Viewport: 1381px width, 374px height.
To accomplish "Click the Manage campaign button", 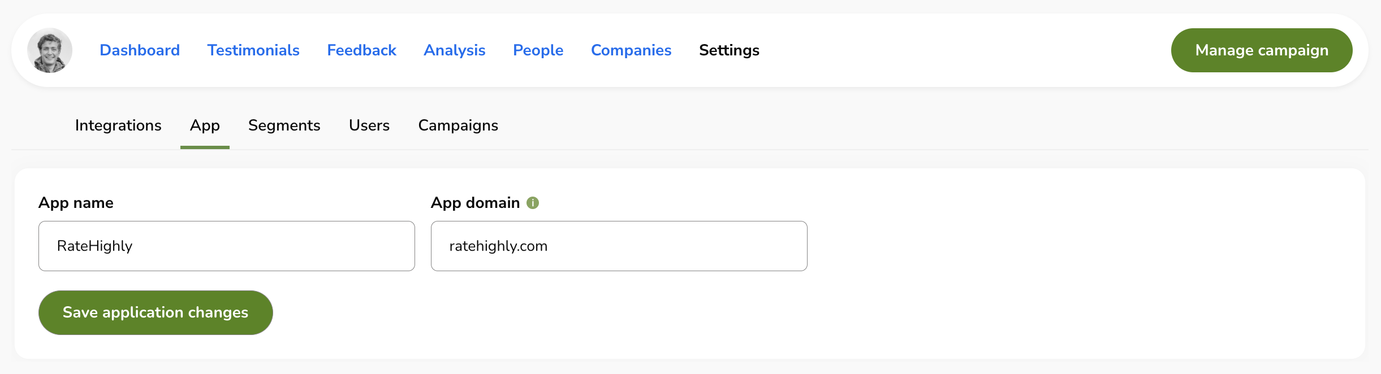I will tap(1261, 50).
